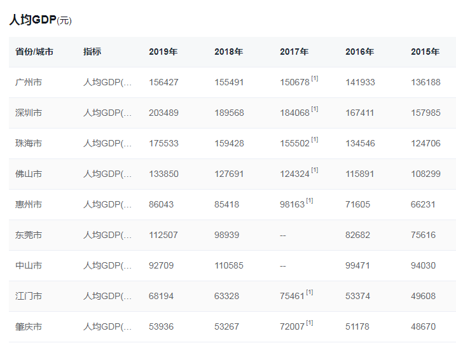Select the 广州市 row label
The width and height of the screenshot is (456, 350).
pos(29,83)
